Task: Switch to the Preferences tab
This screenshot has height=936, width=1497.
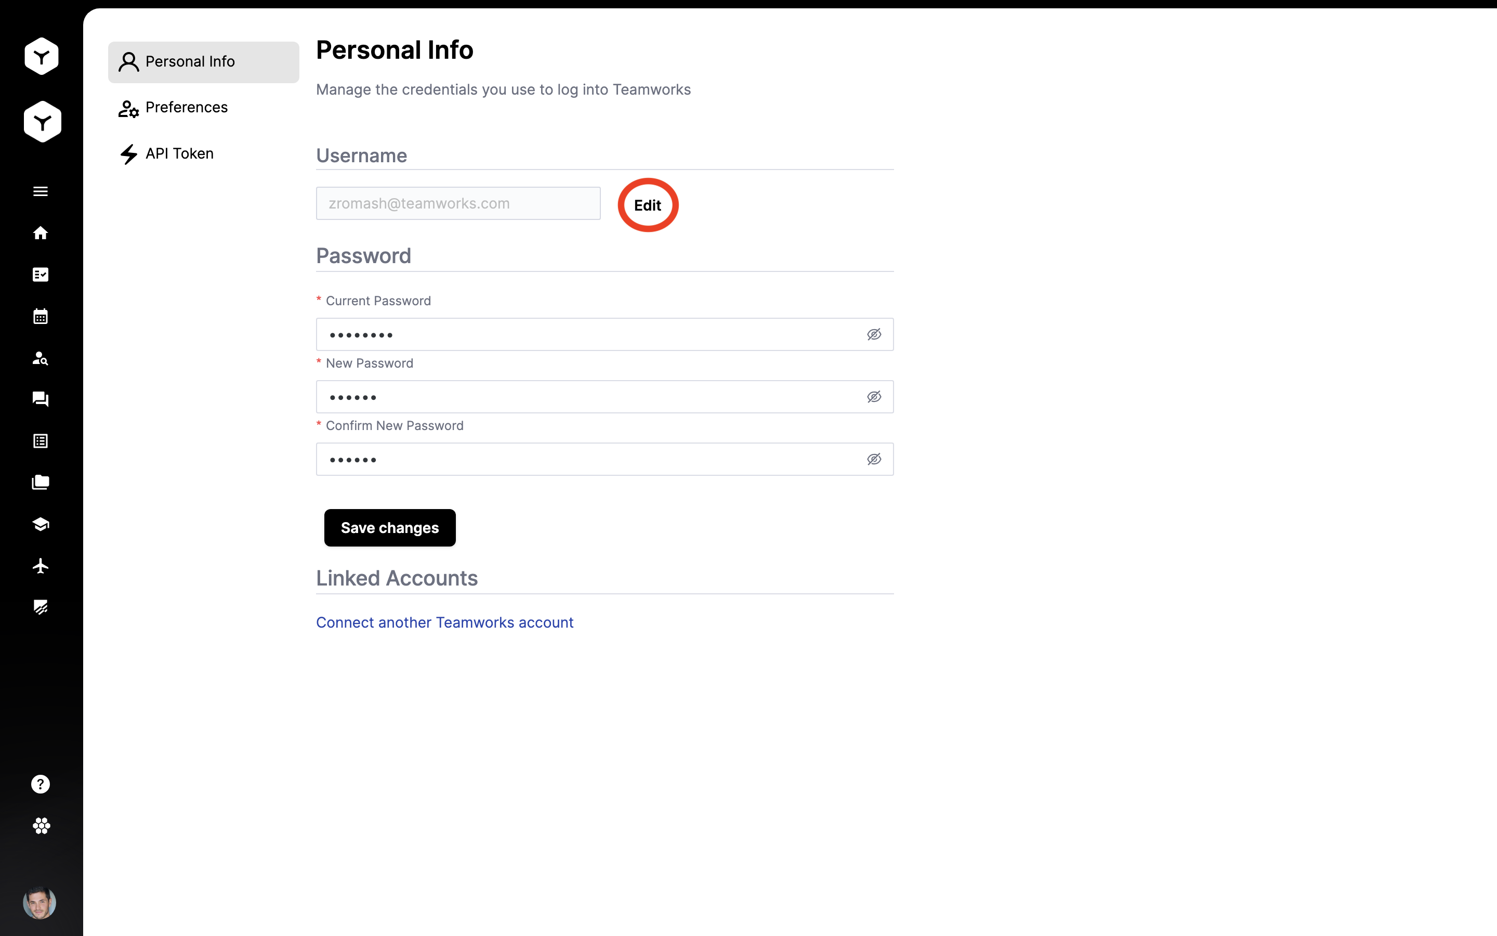Action: coord(186,107)
